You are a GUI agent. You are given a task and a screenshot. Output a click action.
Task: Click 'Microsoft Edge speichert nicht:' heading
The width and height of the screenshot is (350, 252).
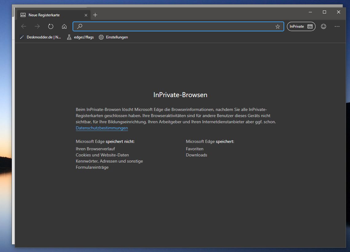click(105, 141)
